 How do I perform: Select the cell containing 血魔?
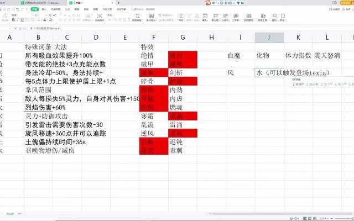pyautogui.click(x=235, y=55)
